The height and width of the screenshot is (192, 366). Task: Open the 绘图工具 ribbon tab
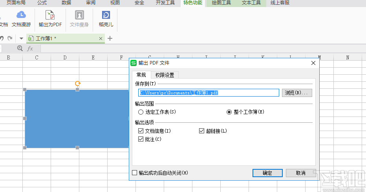click(x=221, y=3)
